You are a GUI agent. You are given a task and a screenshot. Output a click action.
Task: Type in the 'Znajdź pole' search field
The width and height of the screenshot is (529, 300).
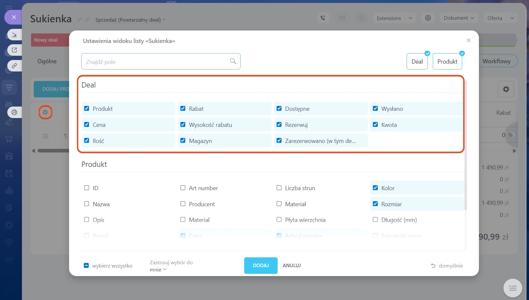pos(155,62)
